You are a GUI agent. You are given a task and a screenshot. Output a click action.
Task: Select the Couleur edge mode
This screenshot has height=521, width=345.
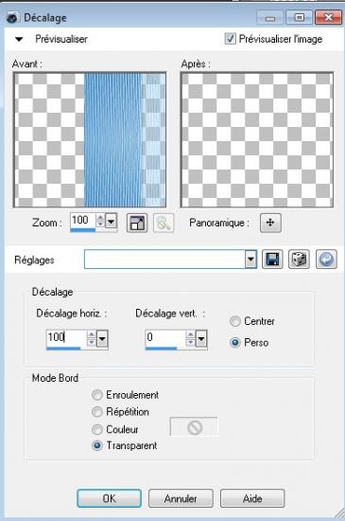(97, 429)
